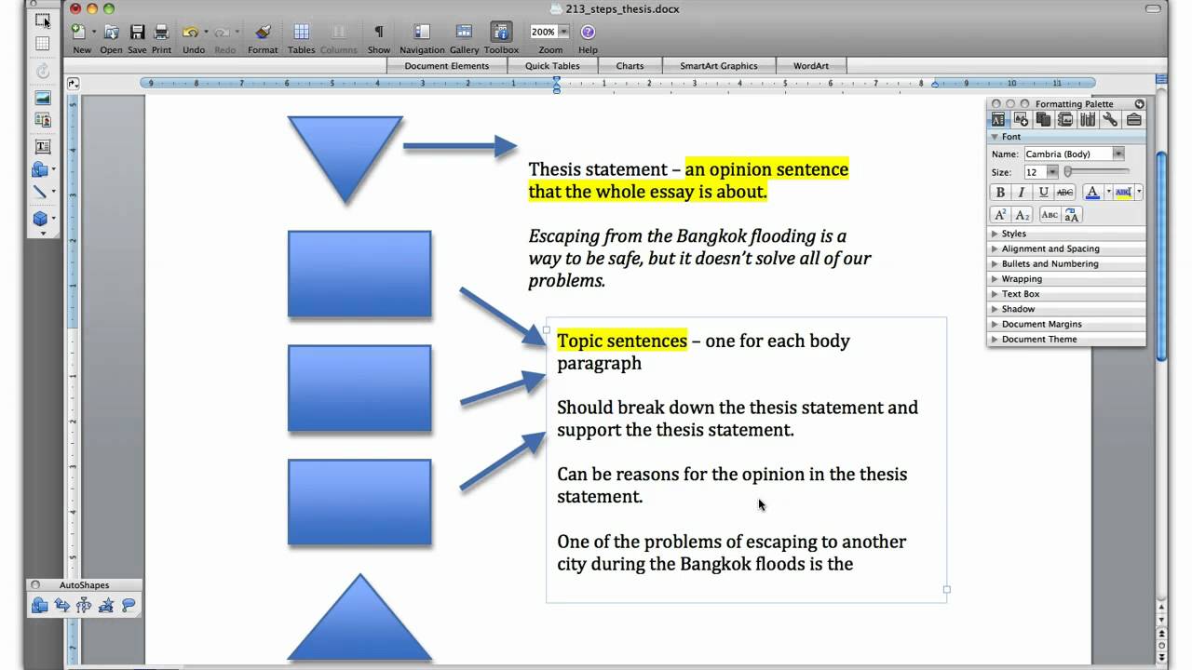Click the selection rectangle tool in the side toolbar
Screen dimensions: 1192x670
click(43, 20)
